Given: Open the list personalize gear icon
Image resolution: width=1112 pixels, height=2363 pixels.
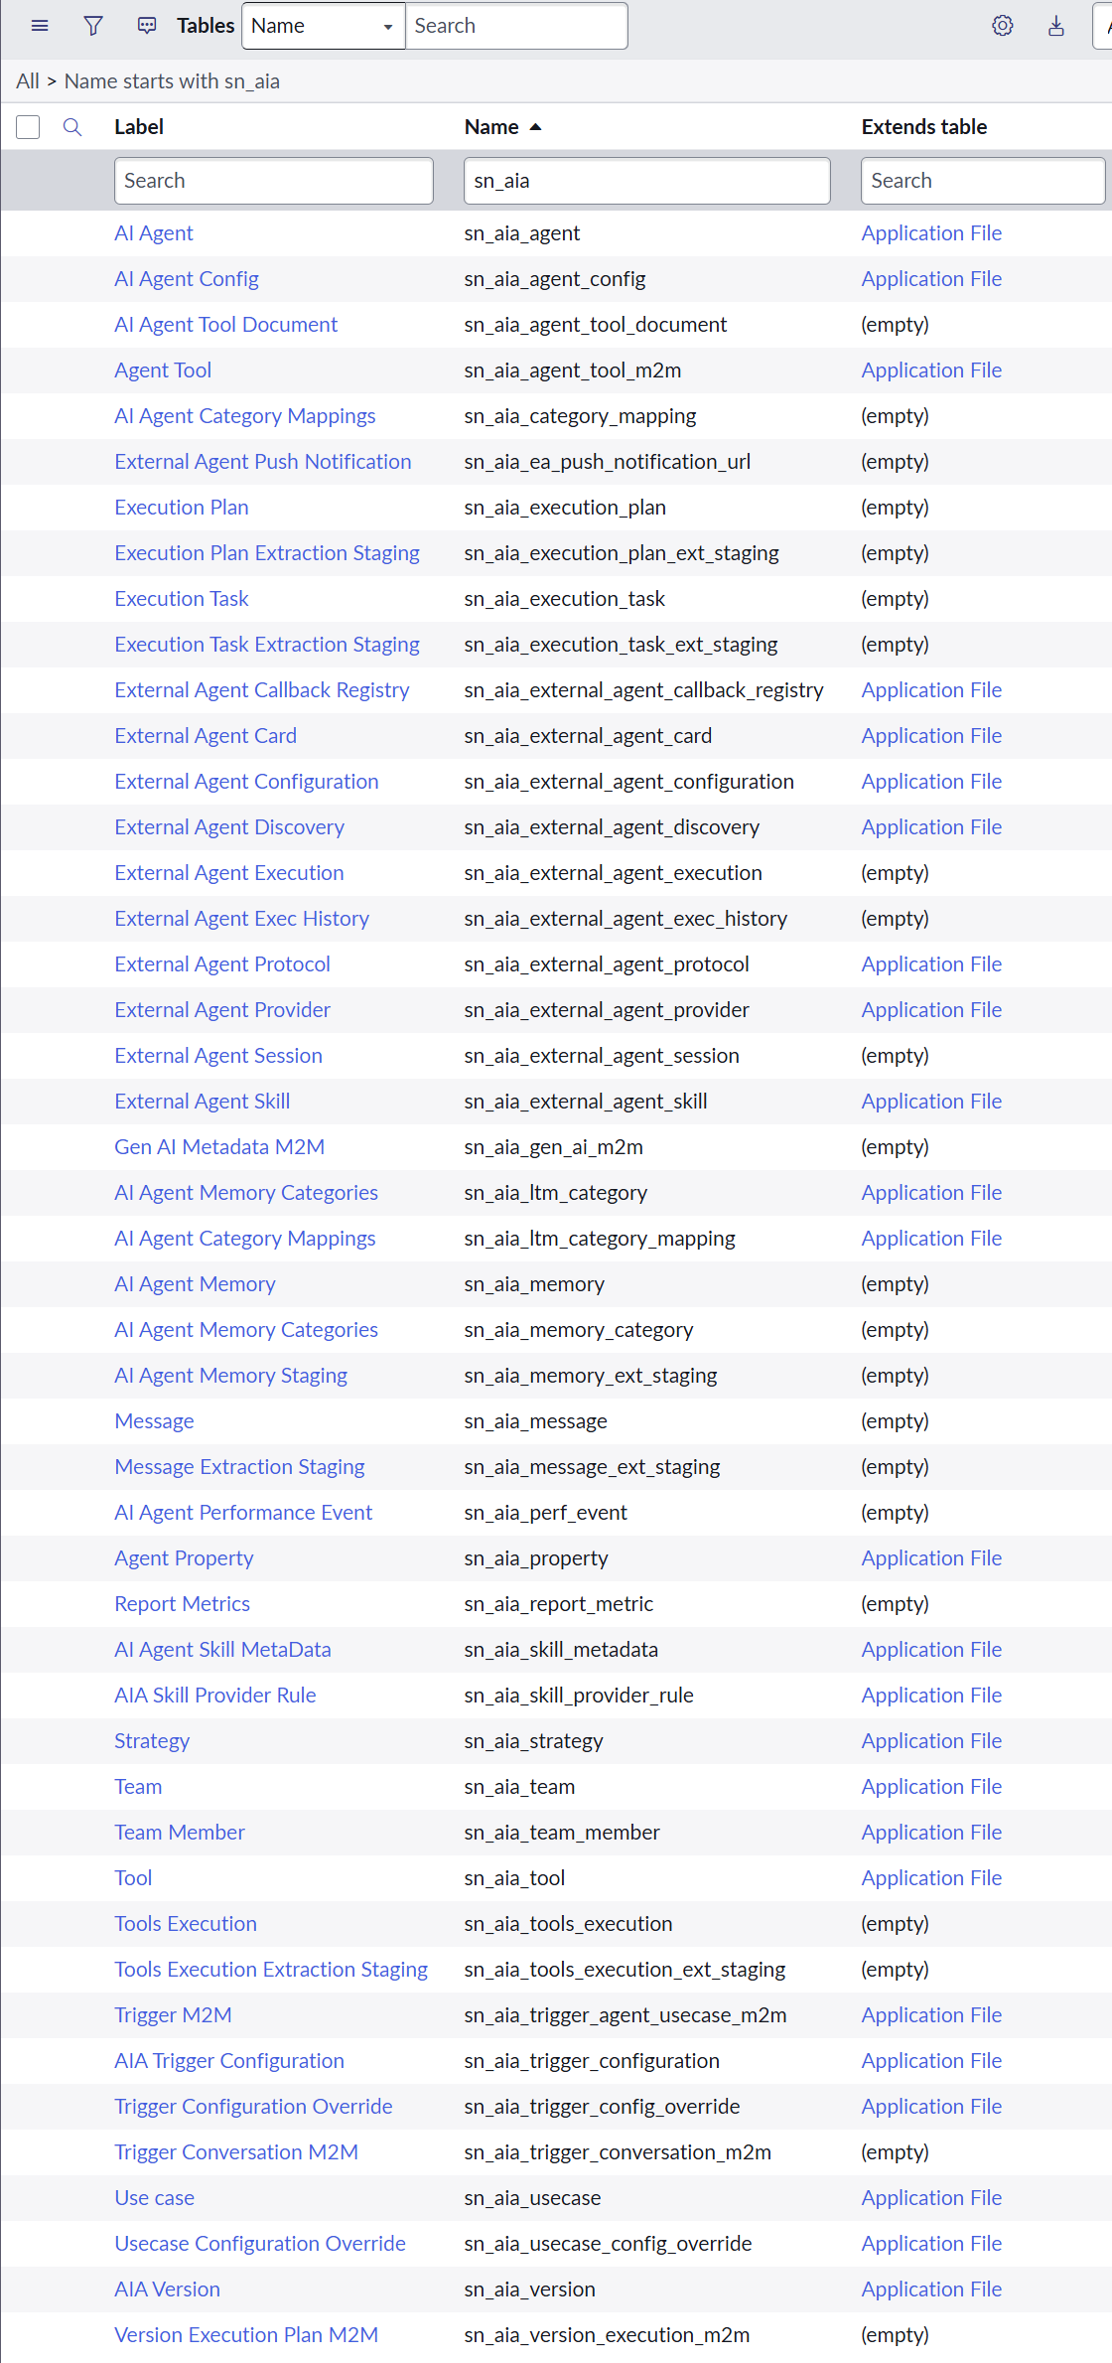Looking at the screenshot, I should [1003, 26].
